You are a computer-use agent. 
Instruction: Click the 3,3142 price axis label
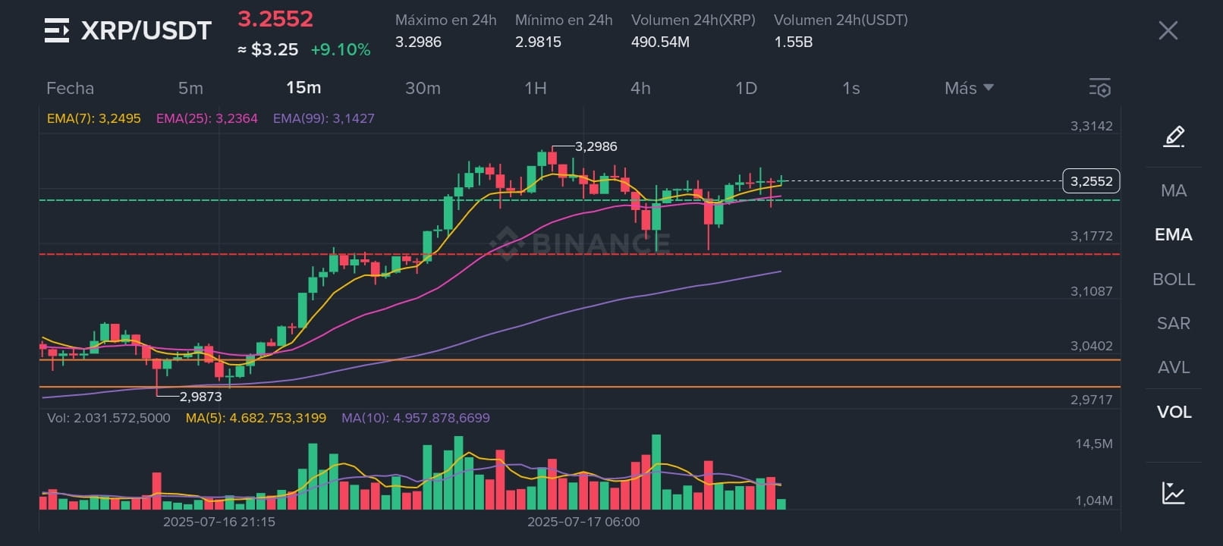[1091, 126]
